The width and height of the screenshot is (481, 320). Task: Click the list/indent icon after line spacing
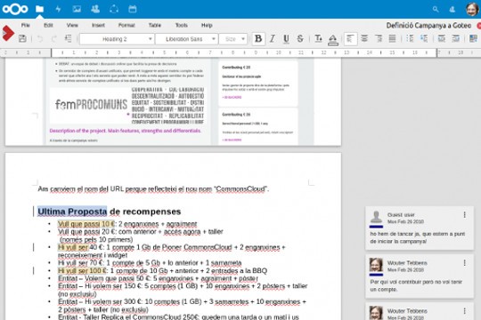(x=424, y=38)
